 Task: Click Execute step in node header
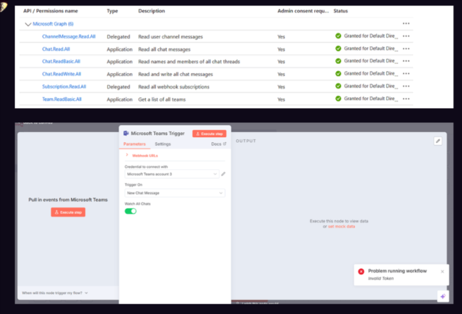coord(209,133)
